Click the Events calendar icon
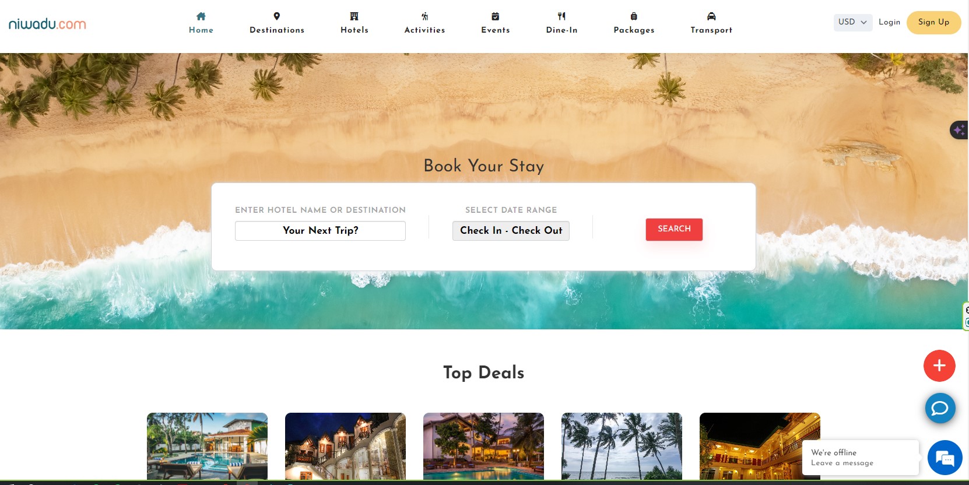This screenshot has height=485, width=969. click(495, 16)
